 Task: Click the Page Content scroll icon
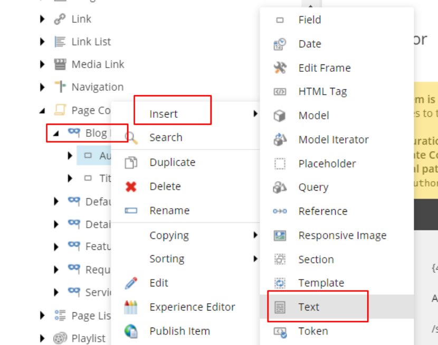click(x=60, y=110)
